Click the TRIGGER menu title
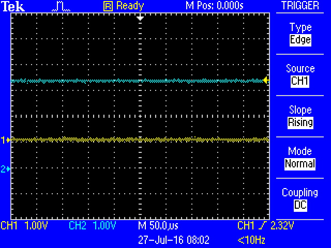 [x=300, y=6]
